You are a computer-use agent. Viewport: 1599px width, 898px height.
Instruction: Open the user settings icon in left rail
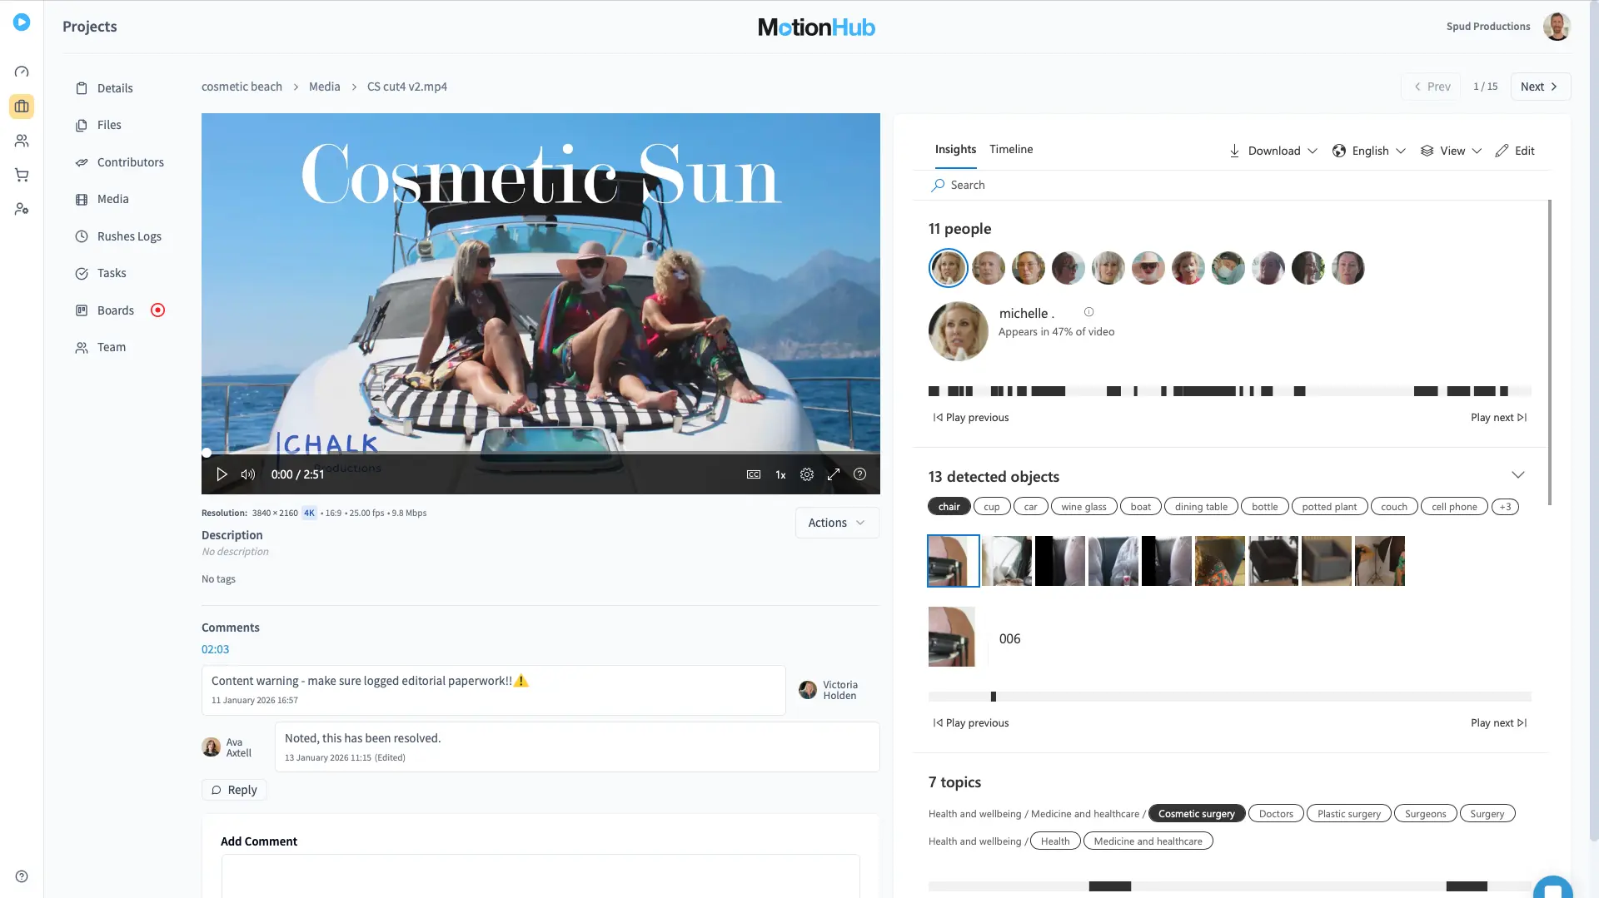pos(22,209)
